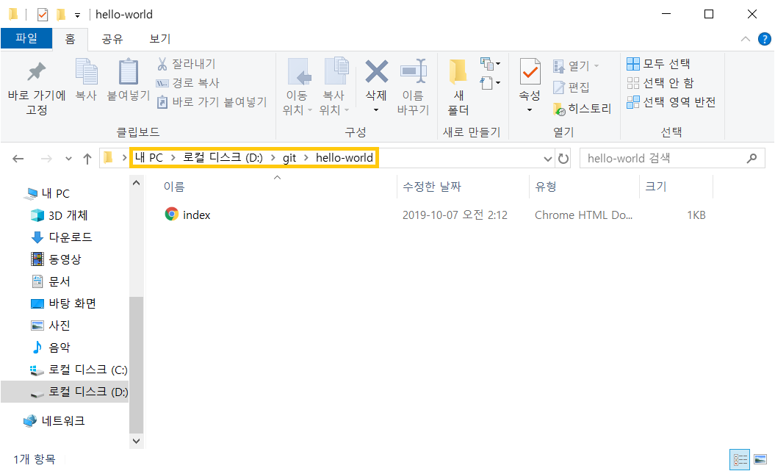The image size is (775, 471).
Task: Choose Paste shortcut (바로 가기 붙여넣기)
Action: coord(212,102)
